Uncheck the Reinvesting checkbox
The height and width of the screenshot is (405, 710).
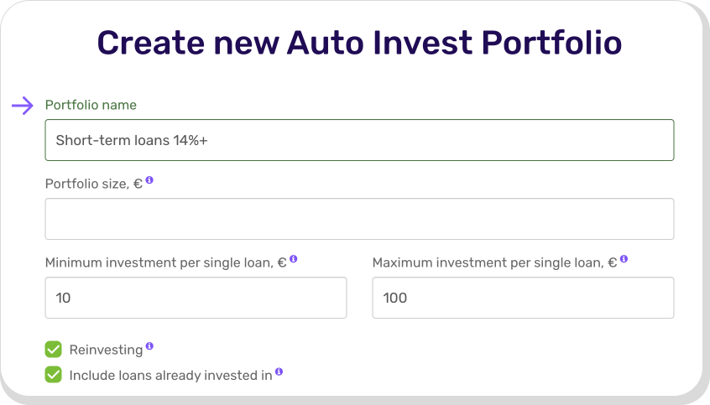pyautogui.click(x=54, y=350)
